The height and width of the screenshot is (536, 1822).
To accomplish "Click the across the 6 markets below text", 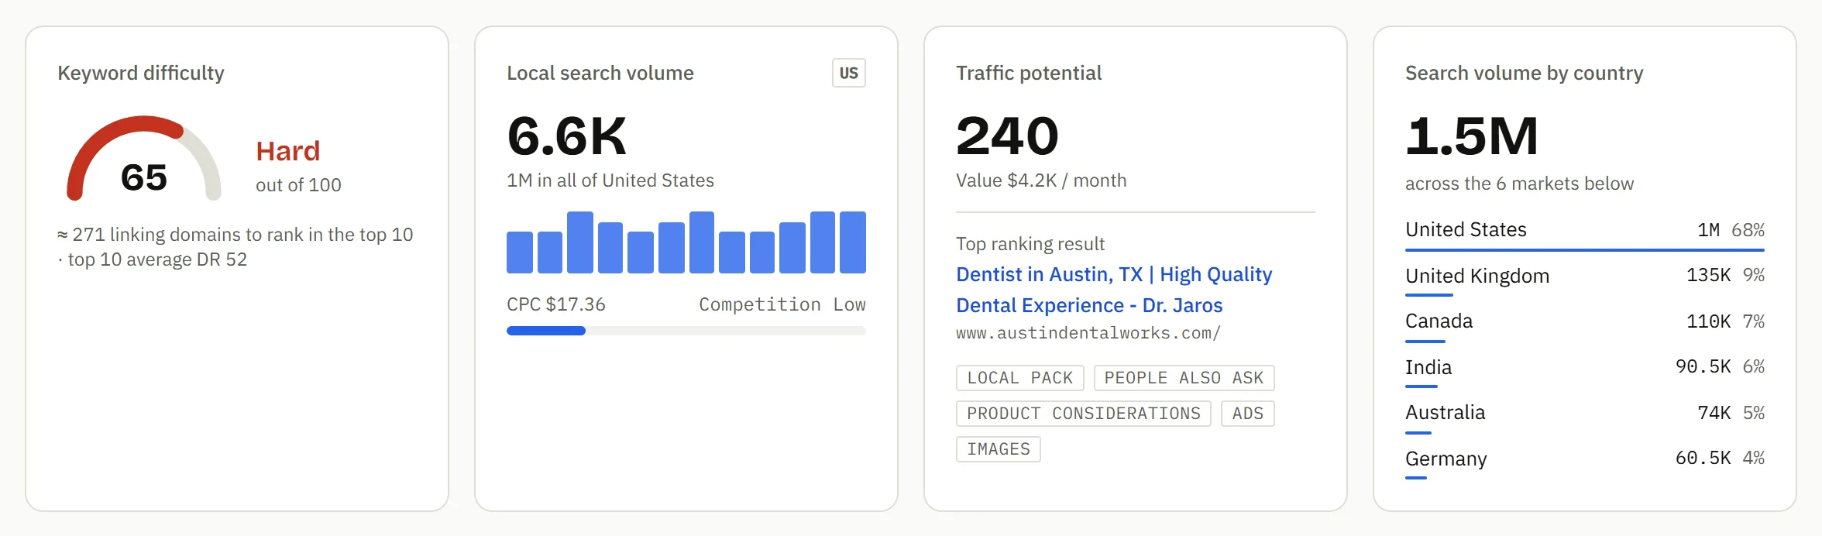I will pos(1519,184).
